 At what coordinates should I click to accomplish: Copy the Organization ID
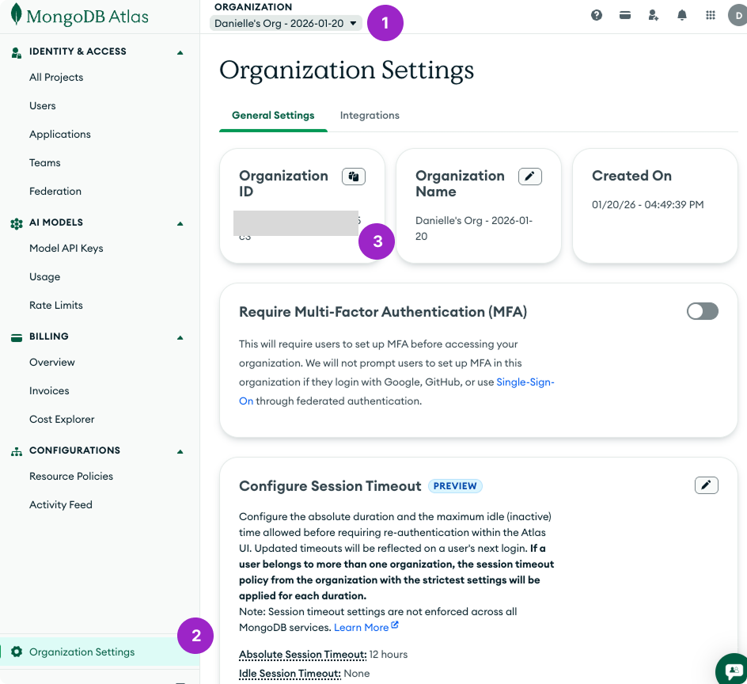click(x=354, y=177)
